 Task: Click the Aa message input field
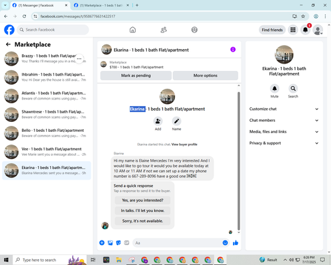click(177, 243)
